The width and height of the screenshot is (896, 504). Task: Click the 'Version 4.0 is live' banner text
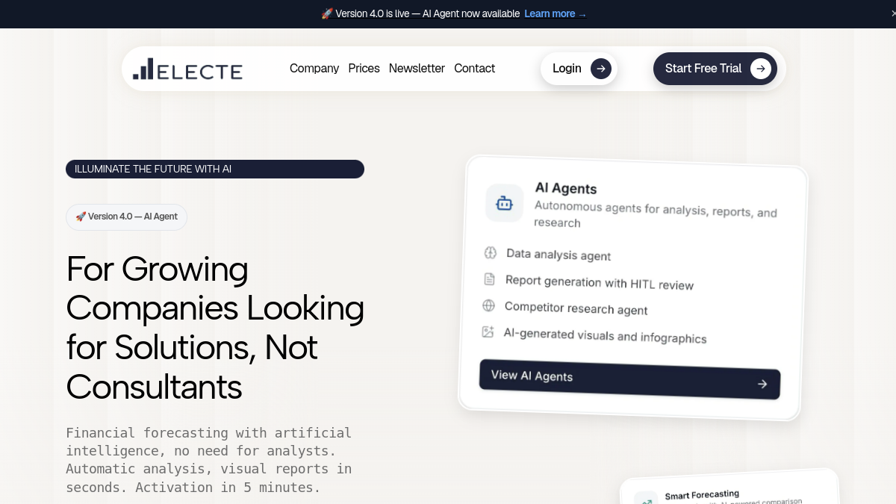click(420, 14)
